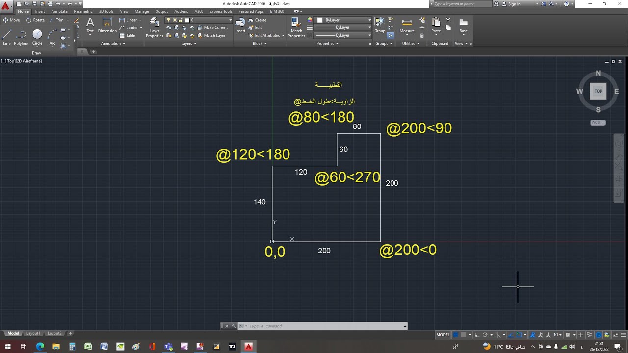Switch to the Insert ribbon tab
The image size is (628, 353).
tap(40, 11)
